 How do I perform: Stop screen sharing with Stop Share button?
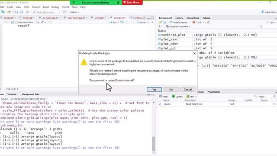point(132,3)
